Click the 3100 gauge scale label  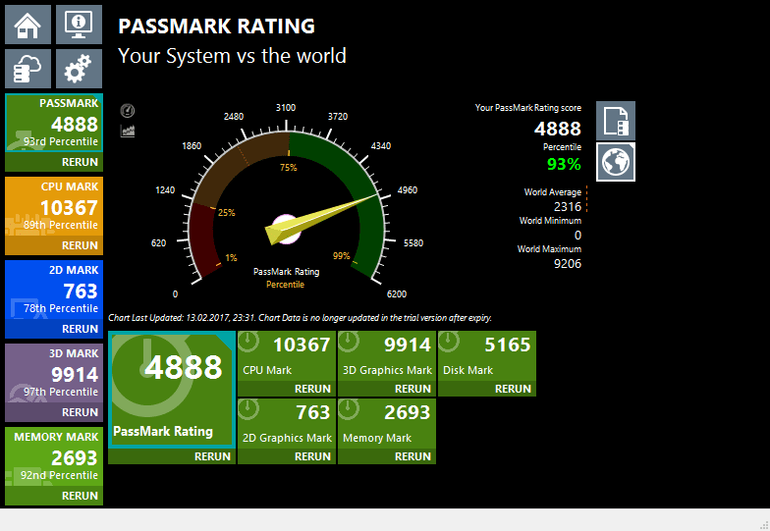tap(285, 108)
